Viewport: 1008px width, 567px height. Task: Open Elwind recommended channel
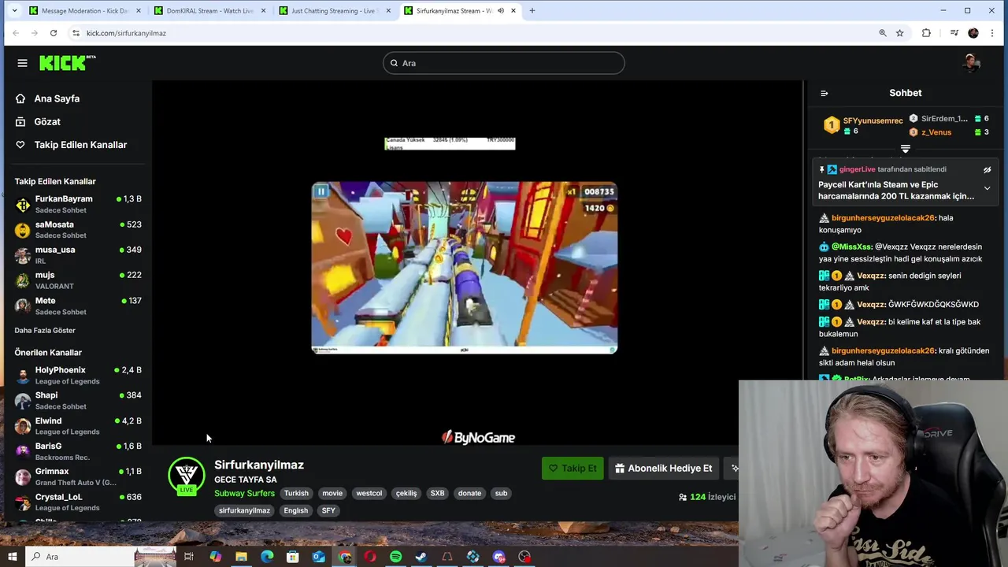pos(78,425)
